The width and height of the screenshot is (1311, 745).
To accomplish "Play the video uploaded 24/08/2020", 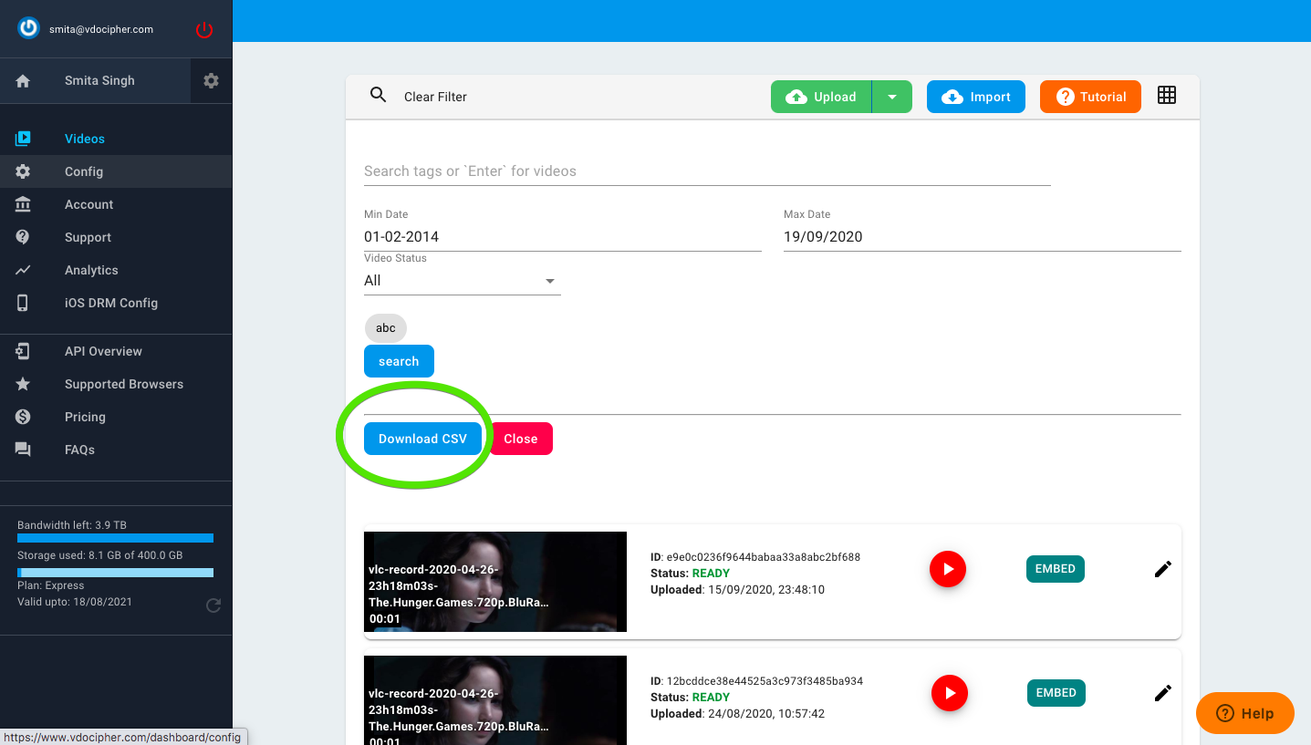I will pos(950,693).
